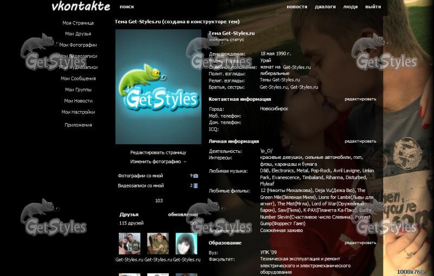434x276 pixels.
Task: Click Avril Lavigne in favorite music
Action: pos(347,171)
